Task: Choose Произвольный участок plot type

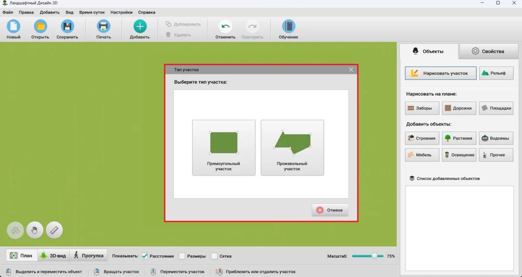Action: pyautogui.click(x=292, y=148)
